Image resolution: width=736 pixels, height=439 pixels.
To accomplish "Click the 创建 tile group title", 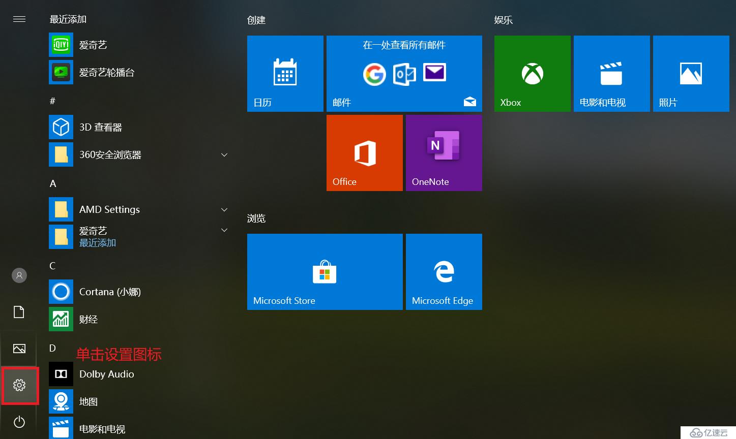I will (256, 20).
